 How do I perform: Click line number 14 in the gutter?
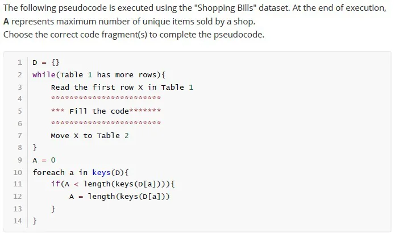tap(18, 221)
